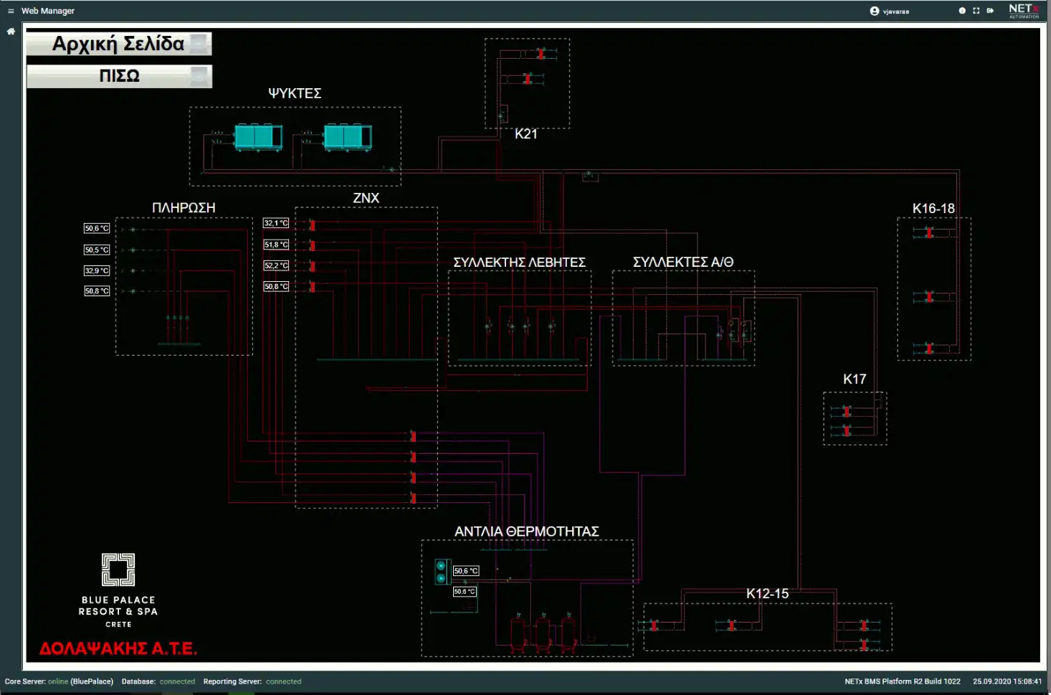The width and height of the screenshot is (1051, 695).
Task: Click the home icon in the left sidebar
Action: 11,32
